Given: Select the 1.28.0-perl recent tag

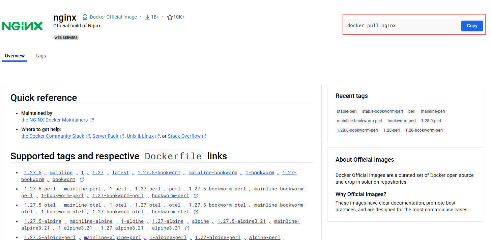Looking at the screenshot, I should 431,121.
